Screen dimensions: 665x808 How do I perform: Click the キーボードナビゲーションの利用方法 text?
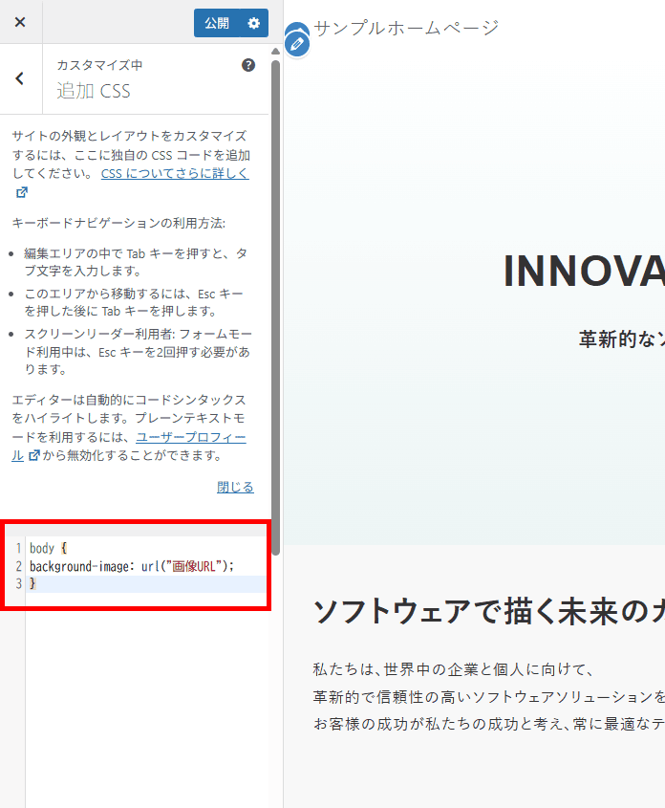coord(118,223)
